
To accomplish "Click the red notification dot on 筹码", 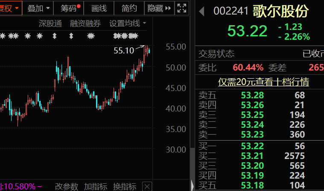I will coord(79,6).
